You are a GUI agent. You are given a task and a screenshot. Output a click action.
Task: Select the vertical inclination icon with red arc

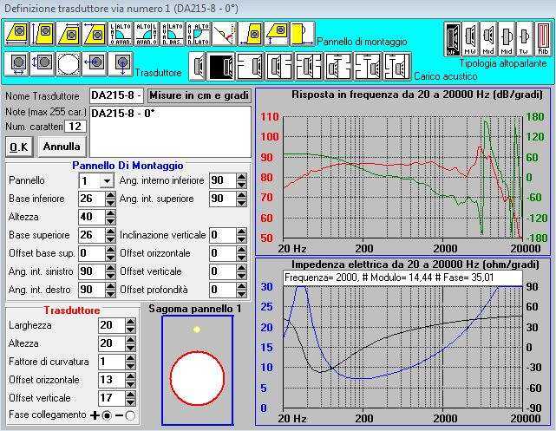225,34
